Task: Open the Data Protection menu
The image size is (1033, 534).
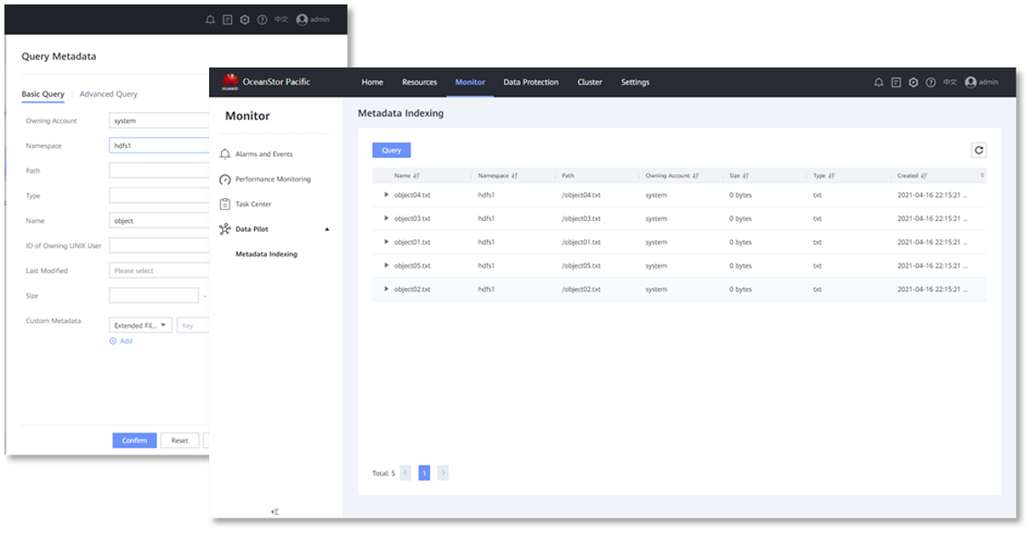Action: (x=531, y=82)
